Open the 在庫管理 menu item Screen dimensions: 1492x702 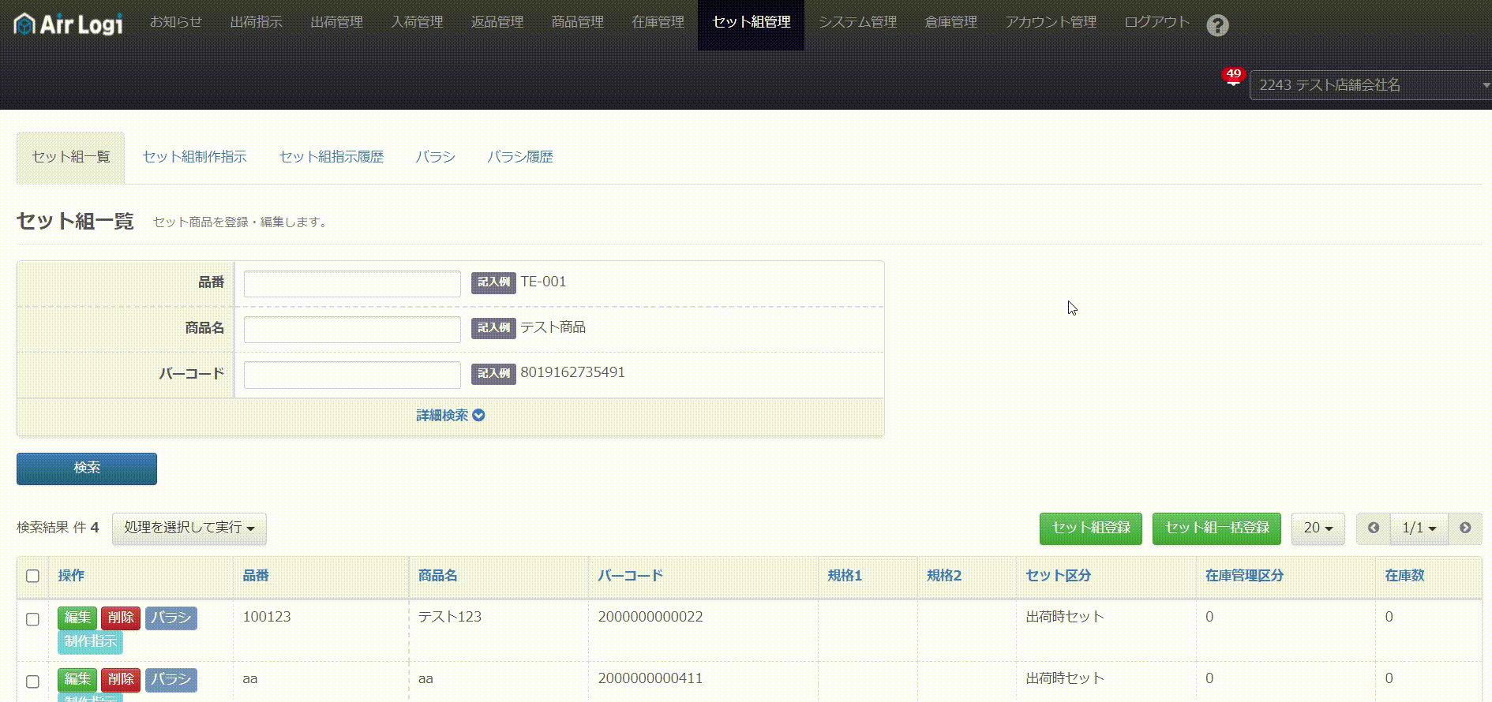click(658, 22)
